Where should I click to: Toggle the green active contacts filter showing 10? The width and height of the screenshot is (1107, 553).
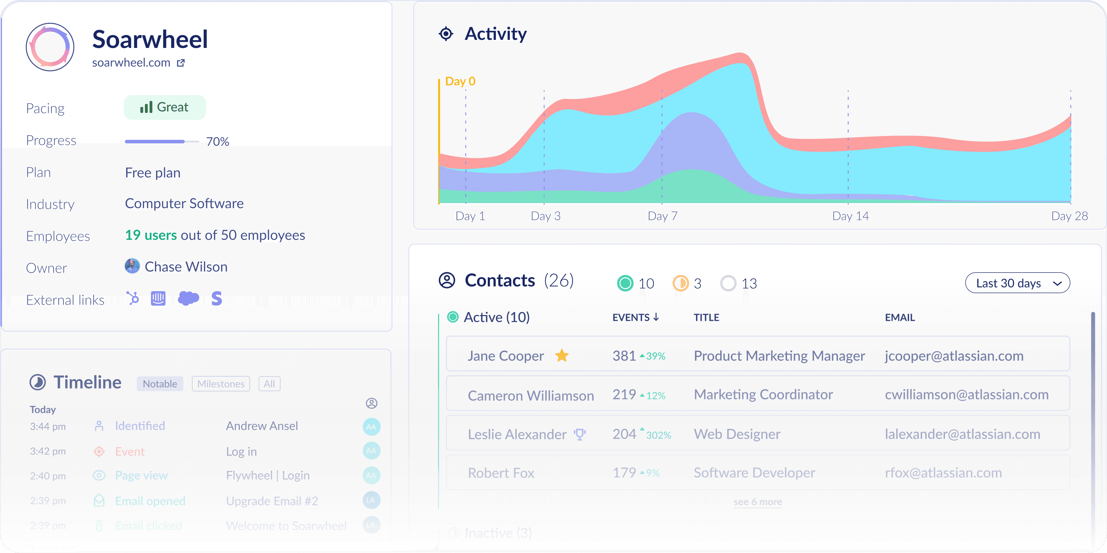(625, 283)
